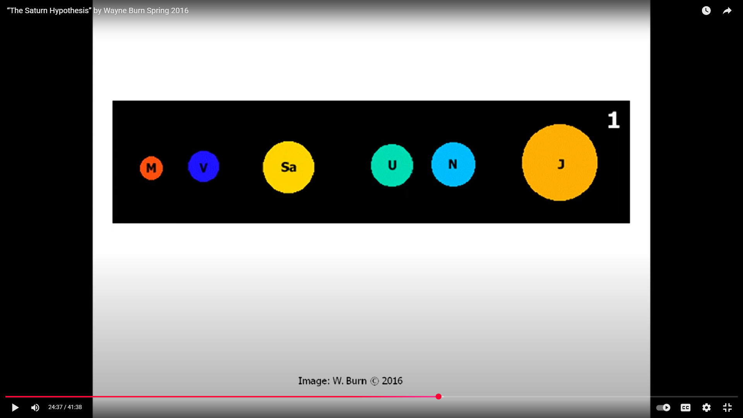Exit full screen mode
743x418 pixels.
pos(727,408)
